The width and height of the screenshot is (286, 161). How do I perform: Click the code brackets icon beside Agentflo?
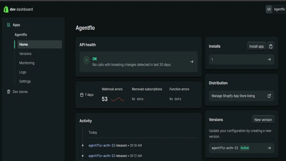click(x=269, y=9)
